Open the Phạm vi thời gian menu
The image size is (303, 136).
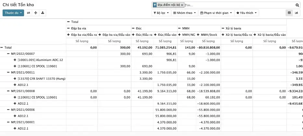[x=216, y=13]
